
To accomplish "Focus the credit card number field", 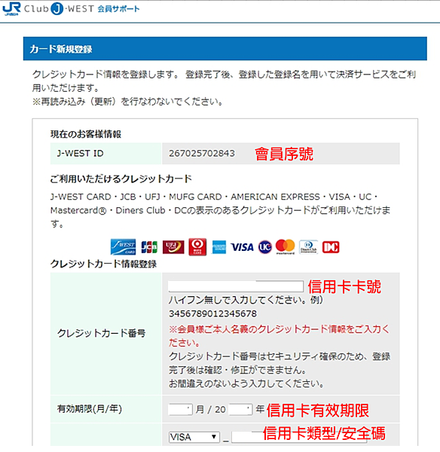I will [x=236, y=286].
